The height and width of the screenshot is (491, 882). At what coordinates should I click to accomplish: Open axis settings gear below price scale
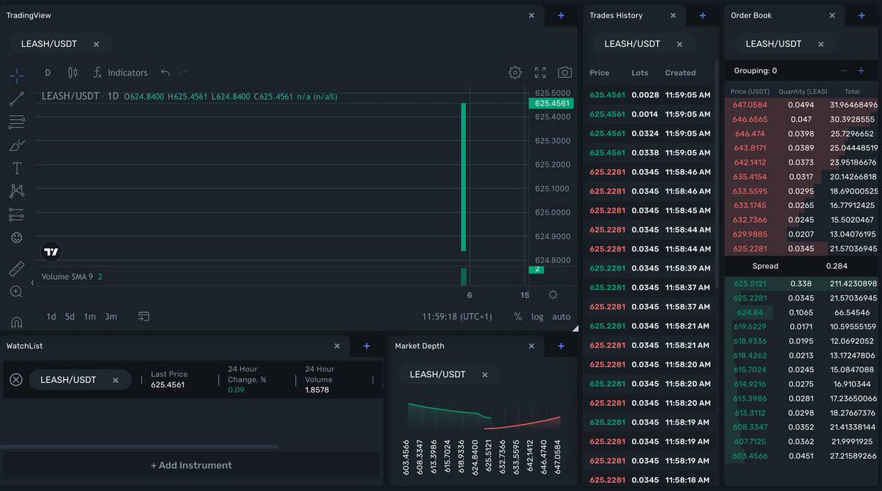point(553,295)
